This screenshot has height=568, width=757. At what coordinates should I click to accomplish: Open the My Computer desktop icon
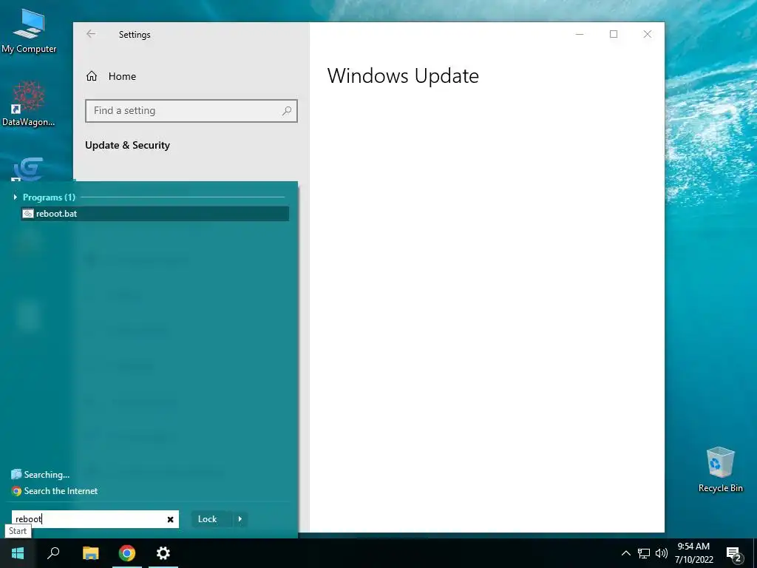[x=29, y=31]
